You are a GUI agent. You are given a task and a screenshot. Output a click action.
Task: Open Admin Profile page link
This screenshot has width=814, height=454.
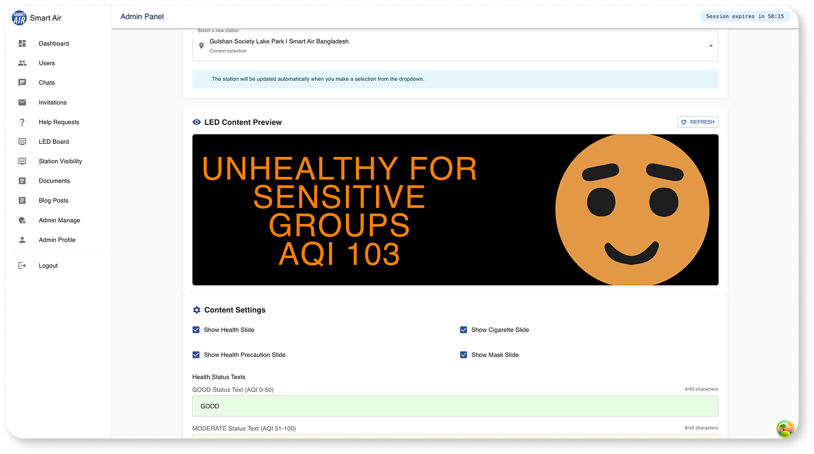pyautogui.click(x=58, y=240)
